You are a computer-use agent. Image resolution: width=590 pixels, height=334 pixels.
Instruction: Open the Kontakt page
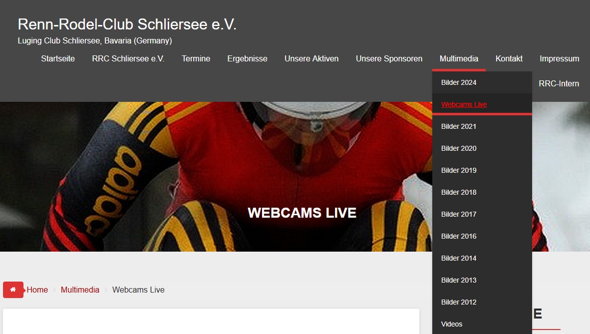click(x=509, y=59)
